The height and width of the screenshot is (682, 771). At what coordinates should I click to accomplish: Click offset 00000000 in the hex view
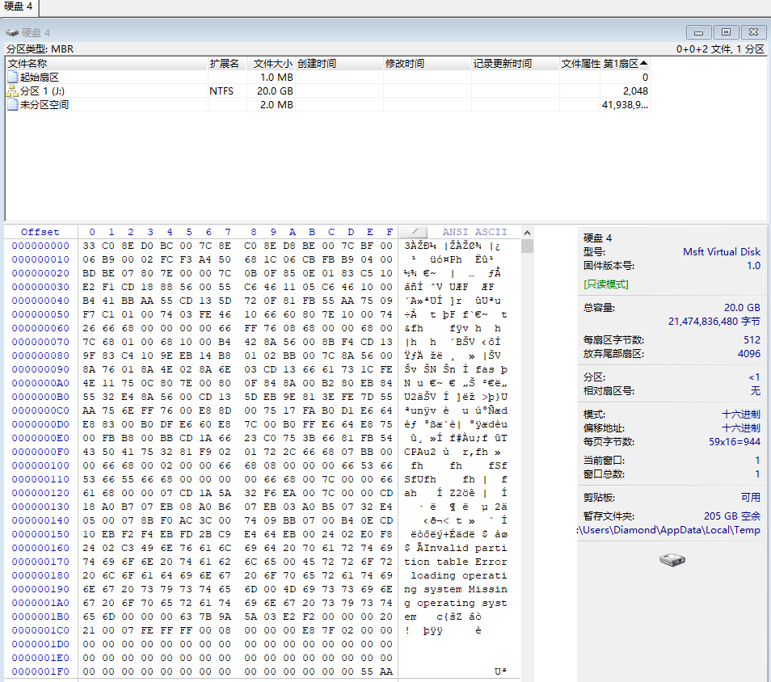(40, 246)
